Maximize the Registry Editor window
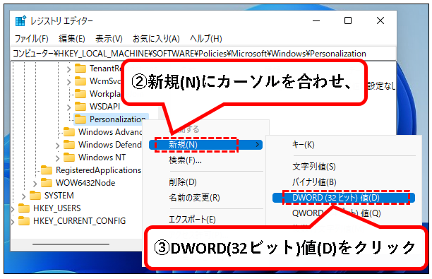432x279 pixels. click(348, 20)
